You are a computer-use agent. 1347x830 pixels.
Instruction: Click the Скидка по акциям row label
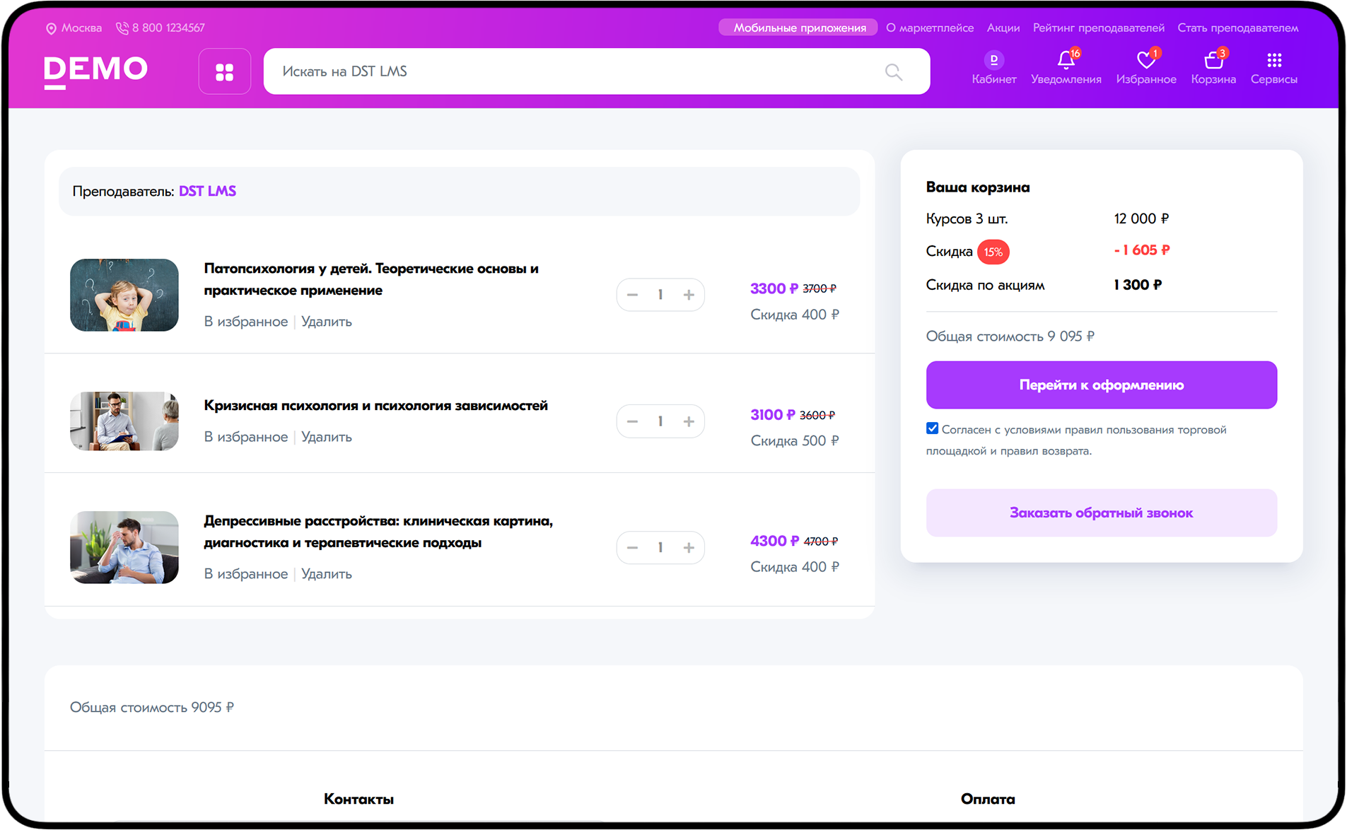(x=985, y=285)
